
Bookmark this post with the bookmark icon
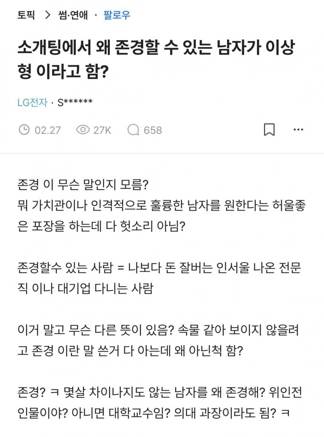pyautogui.click(x=269, y=130)
